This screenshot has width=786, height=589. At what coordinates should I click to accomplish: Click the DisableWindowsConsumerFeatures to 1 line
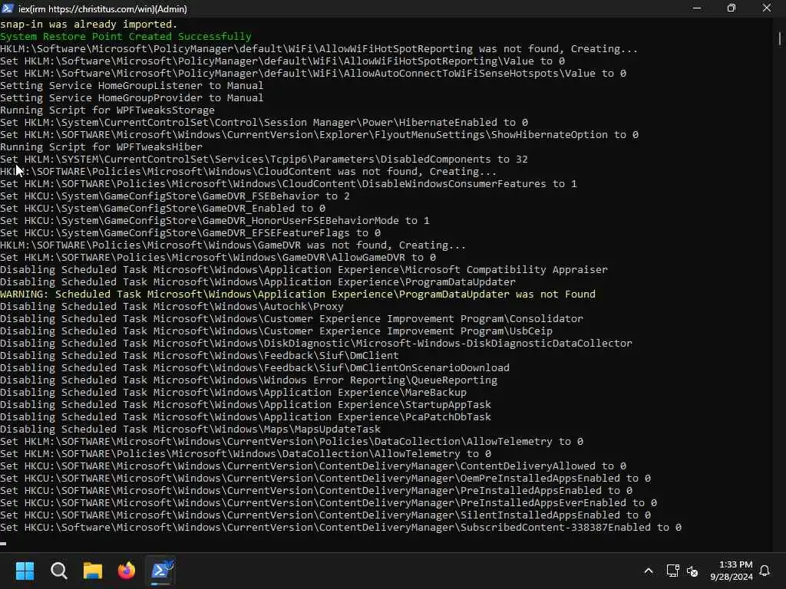[x=289, y=184]
